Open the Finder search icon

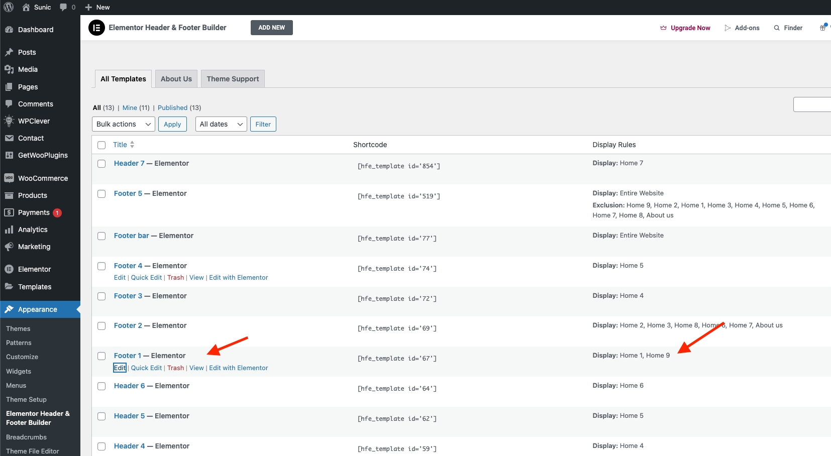pos(777,28)
